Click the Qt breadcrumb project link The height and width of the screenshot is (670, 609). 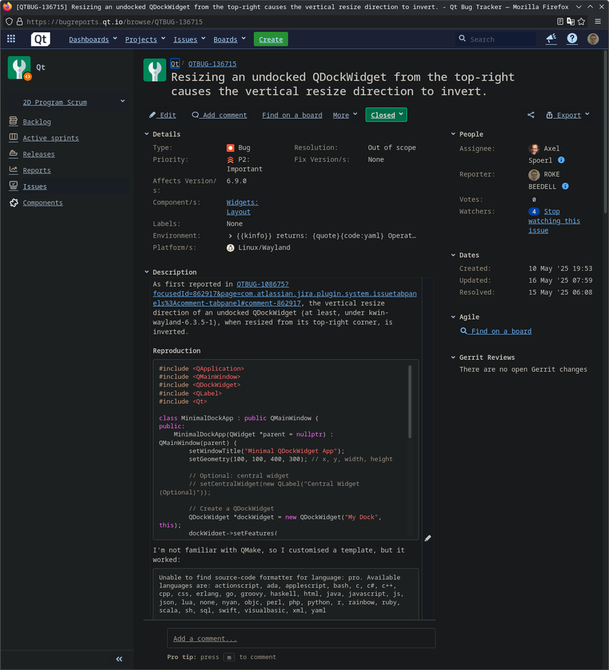[x=175, y=64]
